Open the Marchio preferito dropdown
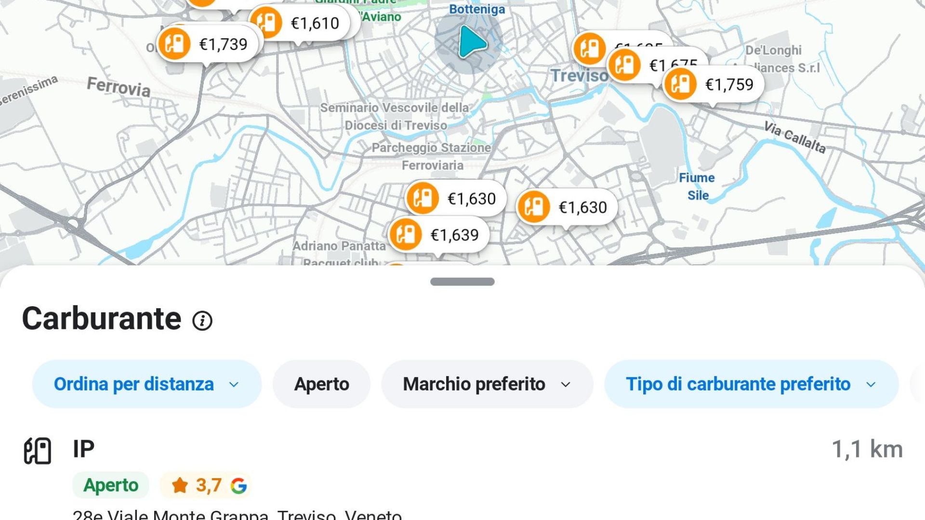Image resolution: width=925 pixels, height=520 pixels. click(487, 384)
